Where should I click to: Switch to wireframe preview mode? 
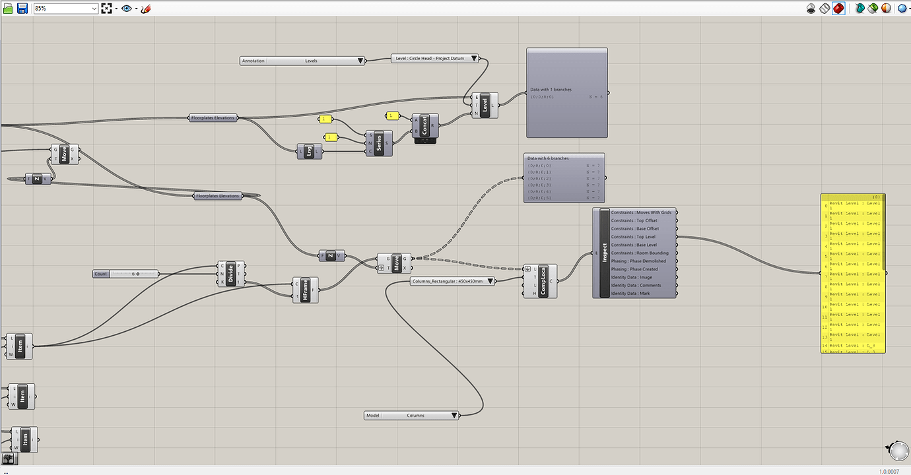pyautogui.click(x=825, y=9)
